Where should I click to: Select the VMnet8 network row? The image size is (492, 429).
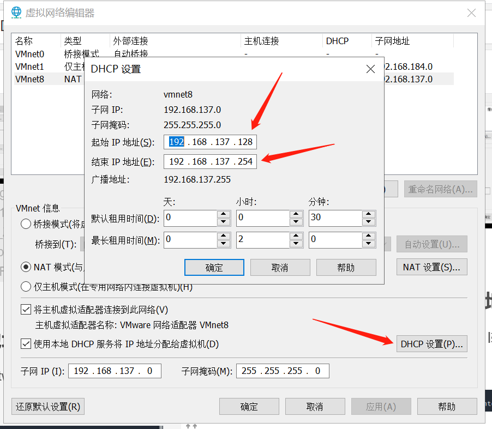[30, 79]
